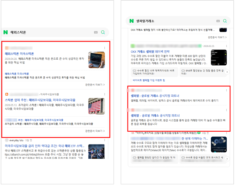Open 셀퍼럴 : 글로벌 거래소 공식지정 파트너 link
This screenshot has height=185, width=235.
[x=155, y=96]
